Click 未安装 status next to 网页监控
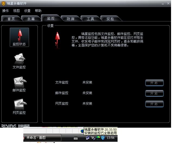Image resolution: width=180 pixels, height=148 pixels. click(x=87, y=104)
